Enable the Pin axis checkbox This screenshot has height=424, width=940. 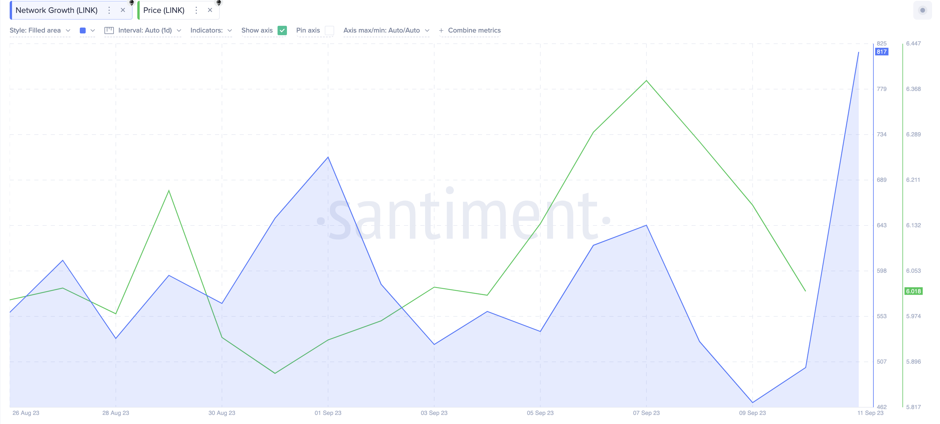(329, 30)
